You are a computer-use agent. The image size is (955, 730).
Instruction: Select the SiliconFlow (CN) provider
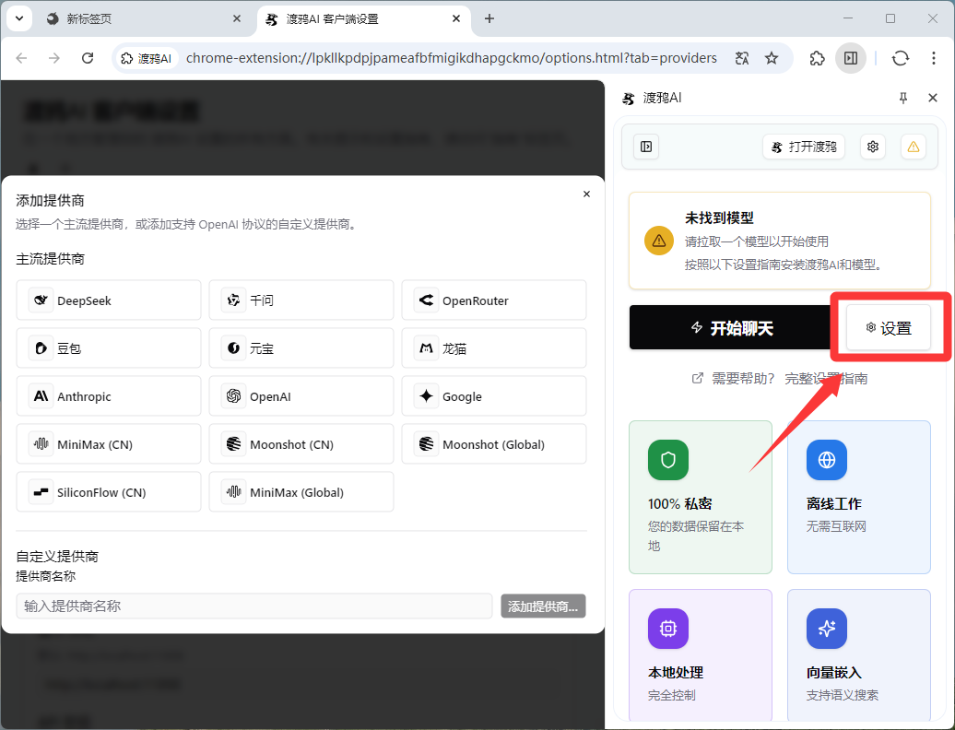[x=109, y=492]
